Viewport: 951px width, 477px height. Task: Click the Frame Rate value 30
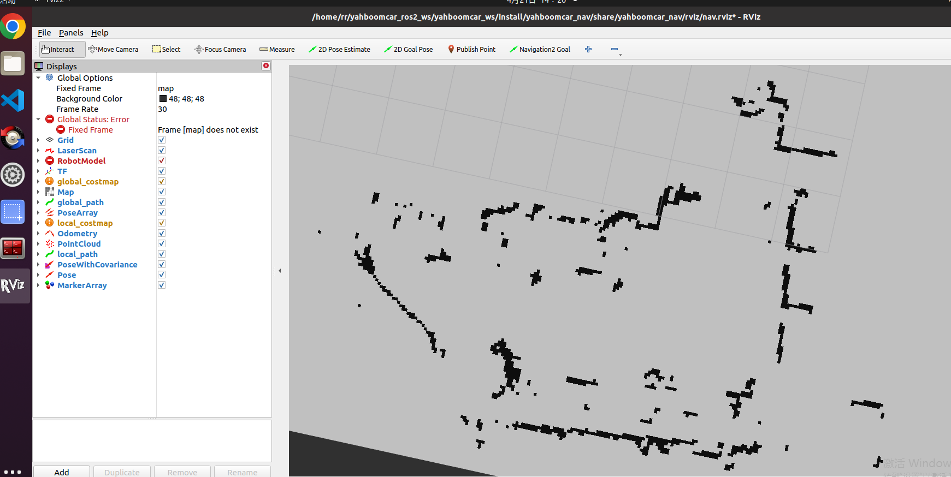163,109
